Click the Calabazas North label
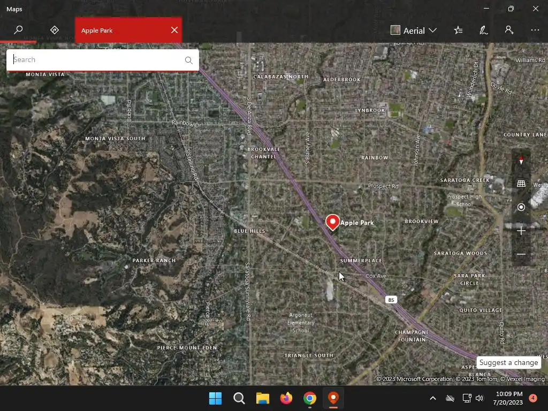548x411 pixels. click(x=280, y=77)
